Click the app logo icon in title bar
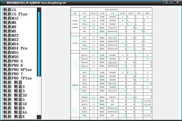182x121 pixels. click(3, 2)
